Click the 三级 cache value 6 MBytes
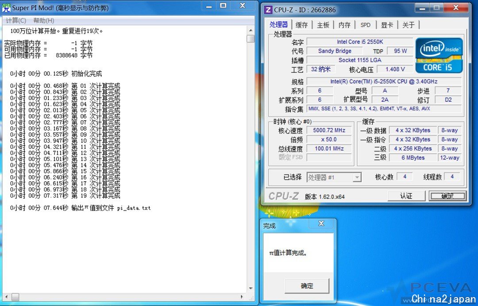This screenshot has height=306, width=478. 413,157
